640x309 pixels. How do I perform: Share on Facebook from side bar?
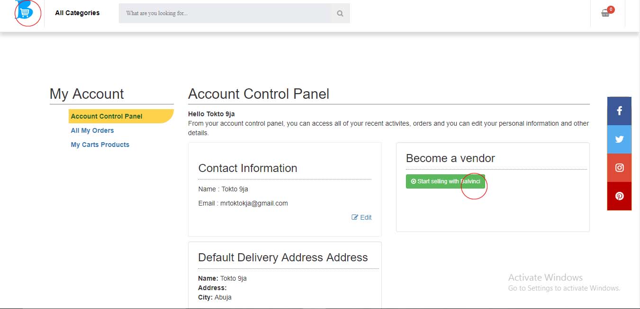pos(619,111)
